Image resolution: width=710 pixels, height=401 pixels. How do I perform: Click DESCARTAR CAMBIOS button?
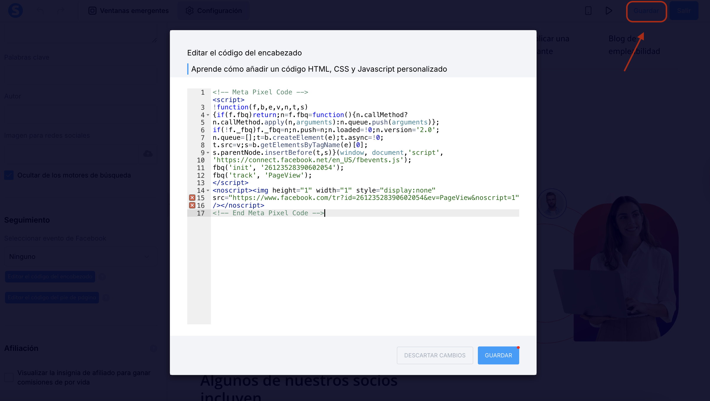[435, 355]
